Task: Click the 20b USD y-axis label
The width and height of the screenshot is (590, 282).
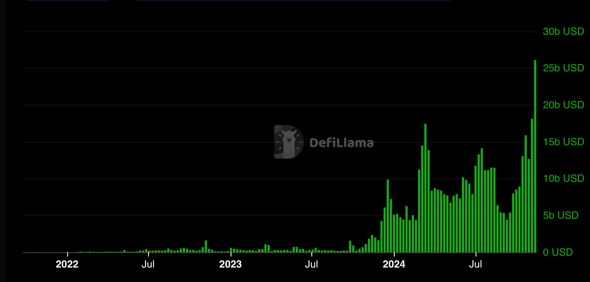Action: [564, 105]
